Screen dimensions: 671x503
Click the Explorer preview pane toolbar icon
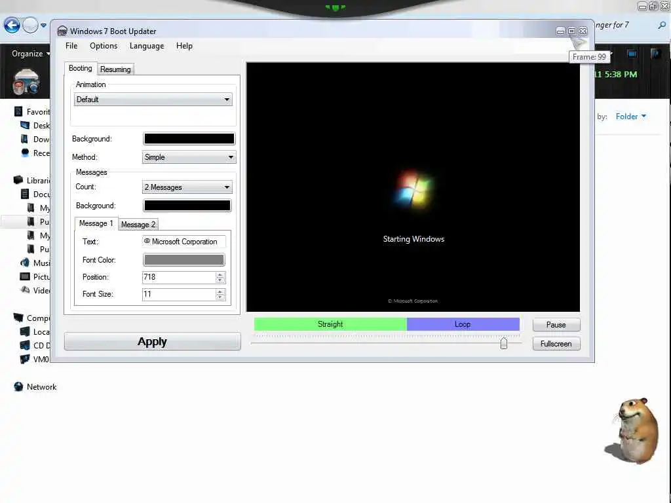(632, 54)
